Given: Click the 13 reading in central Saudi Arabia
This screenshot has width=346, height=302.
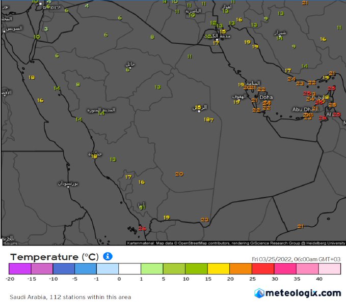Looking at the screenshot, I should [157, 87].
